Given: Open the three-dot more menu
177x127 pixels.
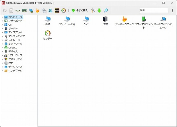Looking at the screenshot, I should [172, 11].
